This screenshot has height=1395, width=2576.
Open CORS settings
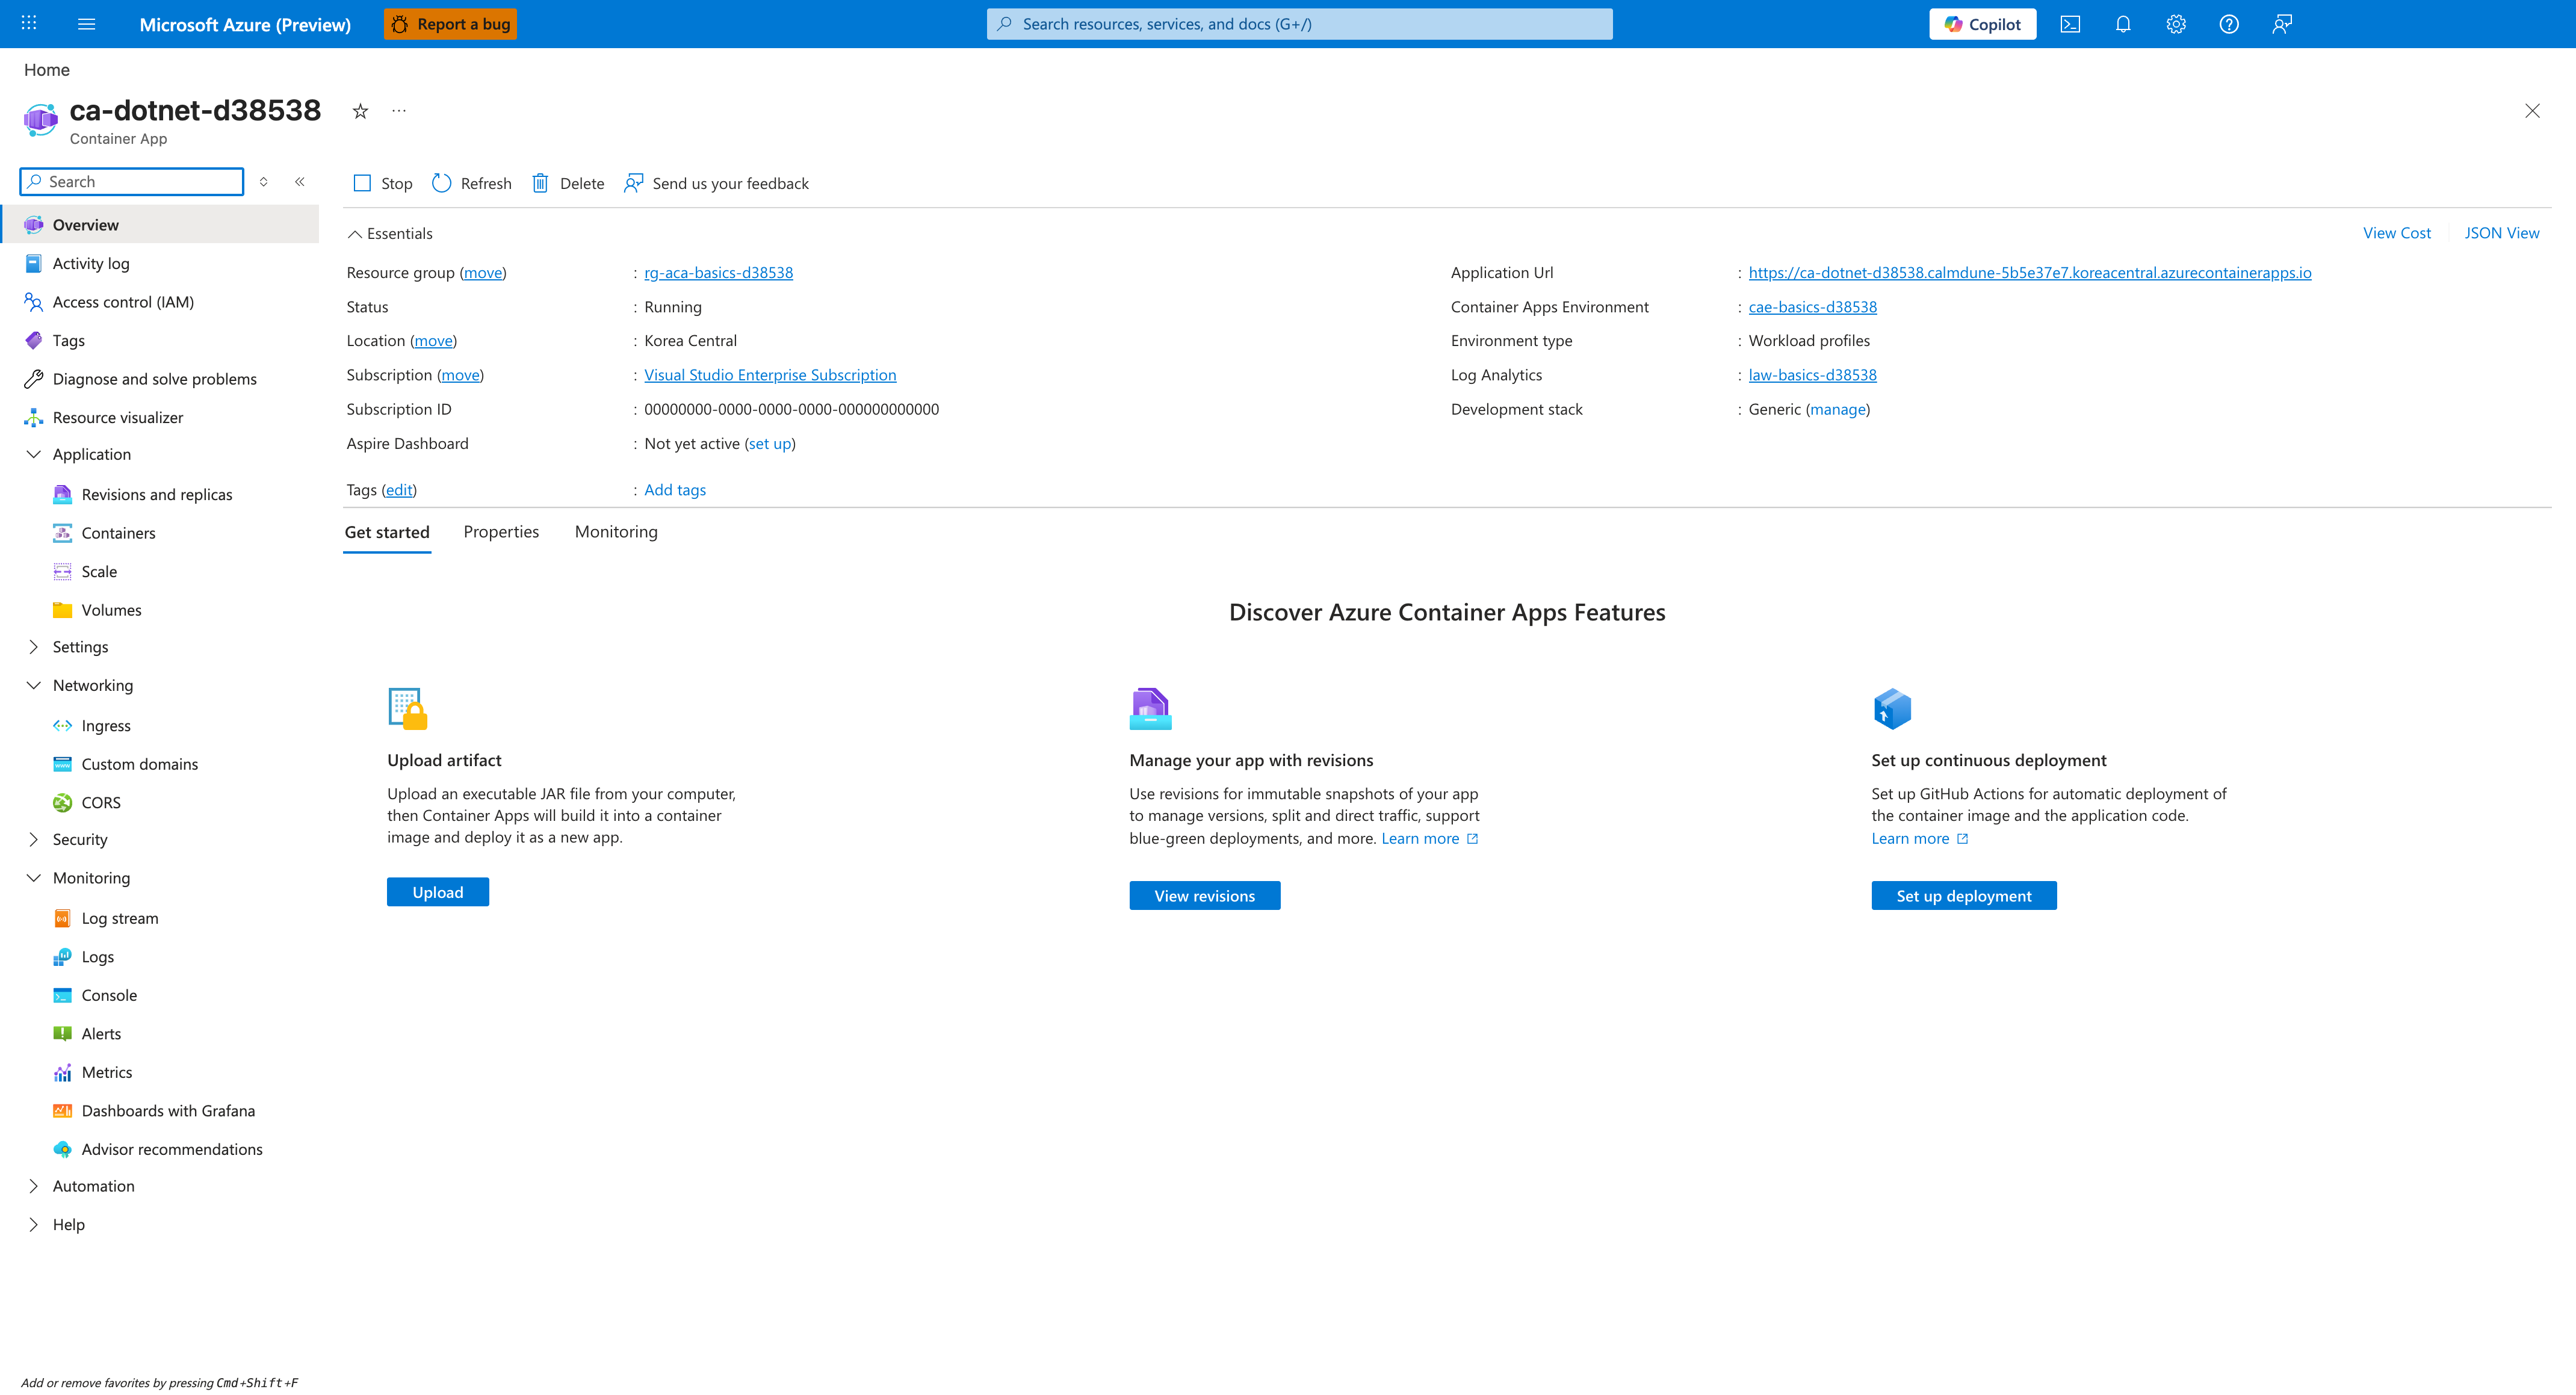101,802
